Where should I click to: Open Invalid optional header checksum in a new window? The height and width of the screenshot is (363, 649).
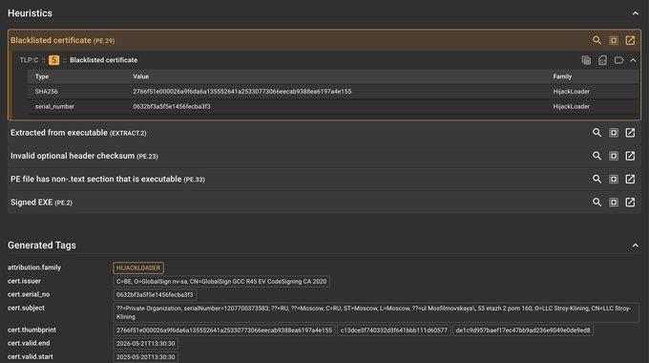(630, 156)
